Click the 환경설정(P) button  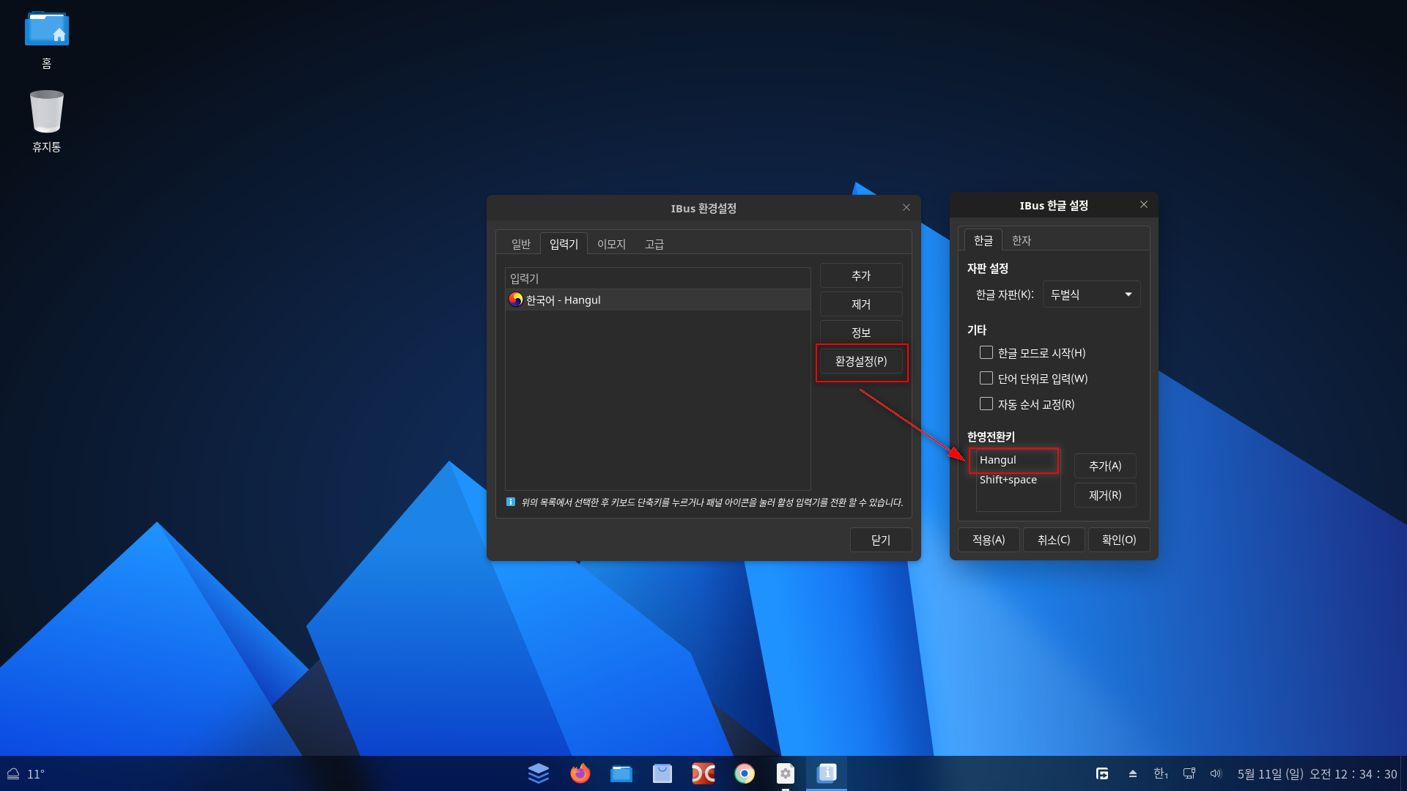[861, 361]
